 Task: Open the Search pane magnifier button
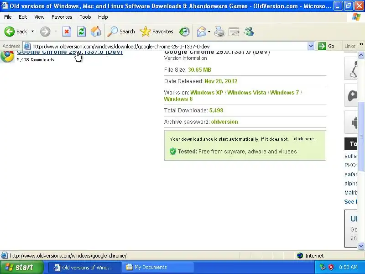point(121,32)
